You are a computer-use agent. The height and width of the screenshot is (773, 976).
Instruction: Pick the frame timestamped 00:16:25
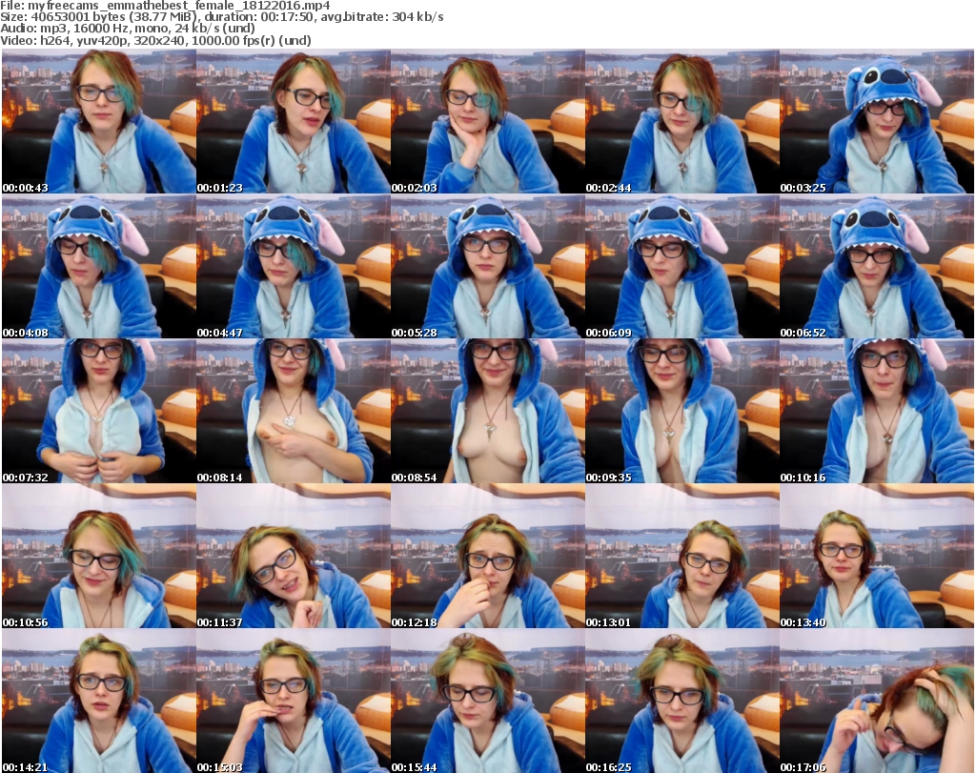[682, 701]
